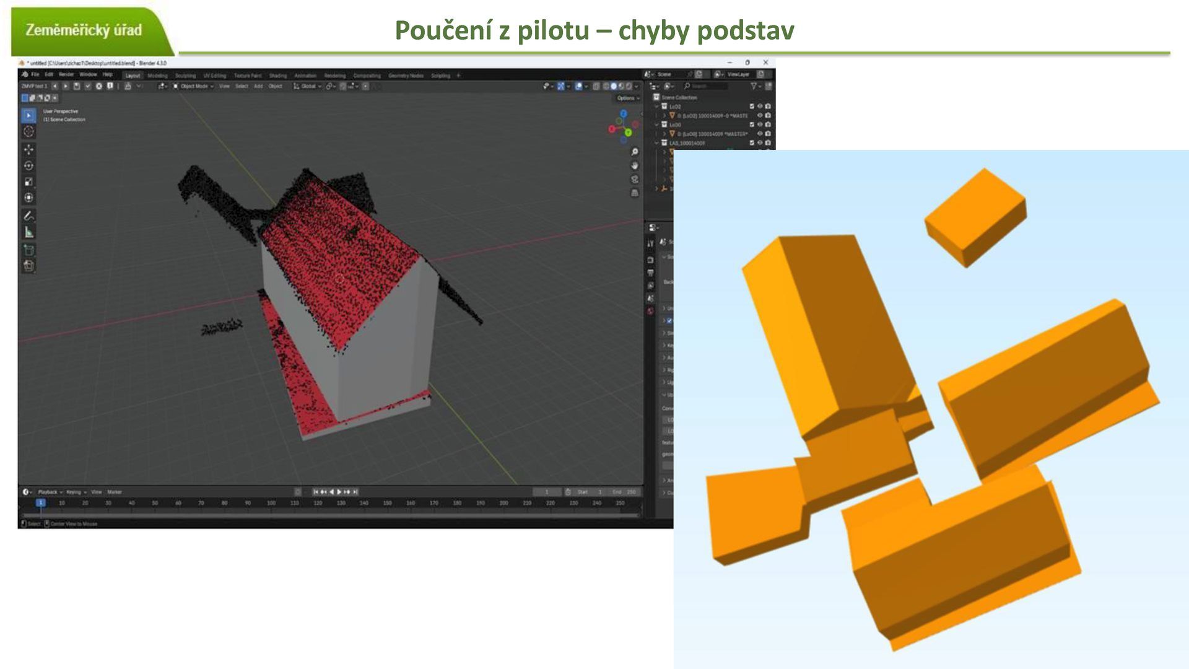Select the Rotate tool
1189x669 pixels.
(28, 165)
